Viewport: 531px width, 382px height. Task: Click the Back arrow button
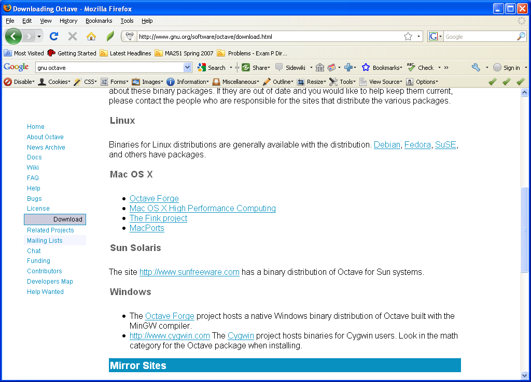click(13, 36)
